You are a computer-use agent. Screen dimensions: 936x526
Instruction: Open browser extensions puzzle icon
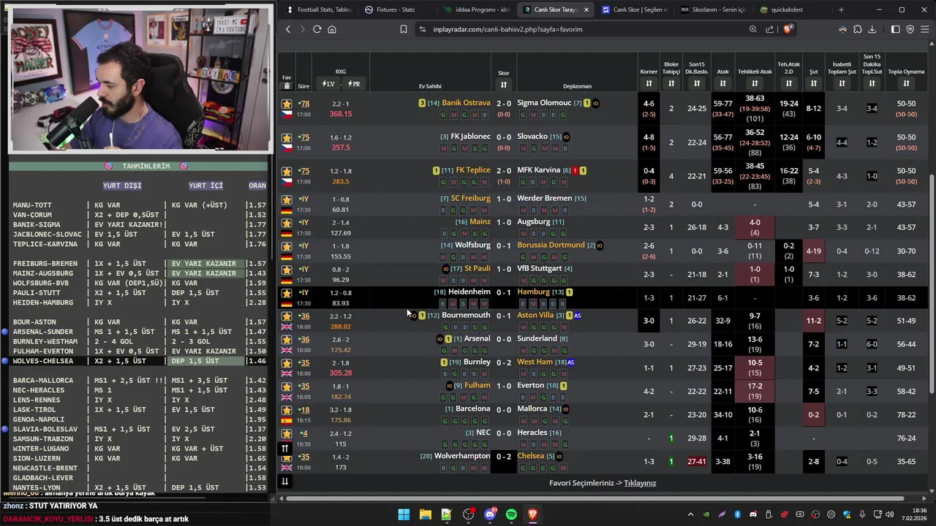point(858,29)
